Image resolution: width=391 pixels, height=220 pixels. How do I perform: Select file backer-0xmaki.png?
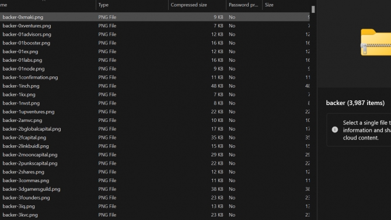coord(23,17)
